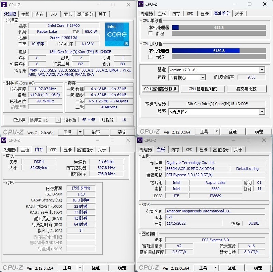Click the CPU-Z app icon in the processor window title bar
This screenshot has height=272, width=273.
(x=4, y=5)
